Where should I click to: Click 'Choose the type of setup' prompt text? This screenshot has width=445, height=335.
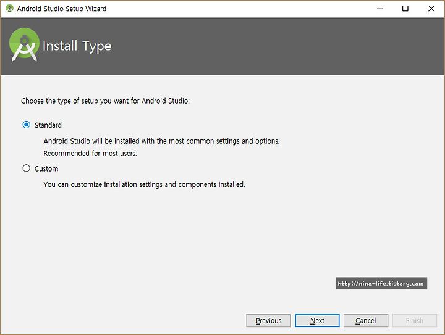coord(105,101)
